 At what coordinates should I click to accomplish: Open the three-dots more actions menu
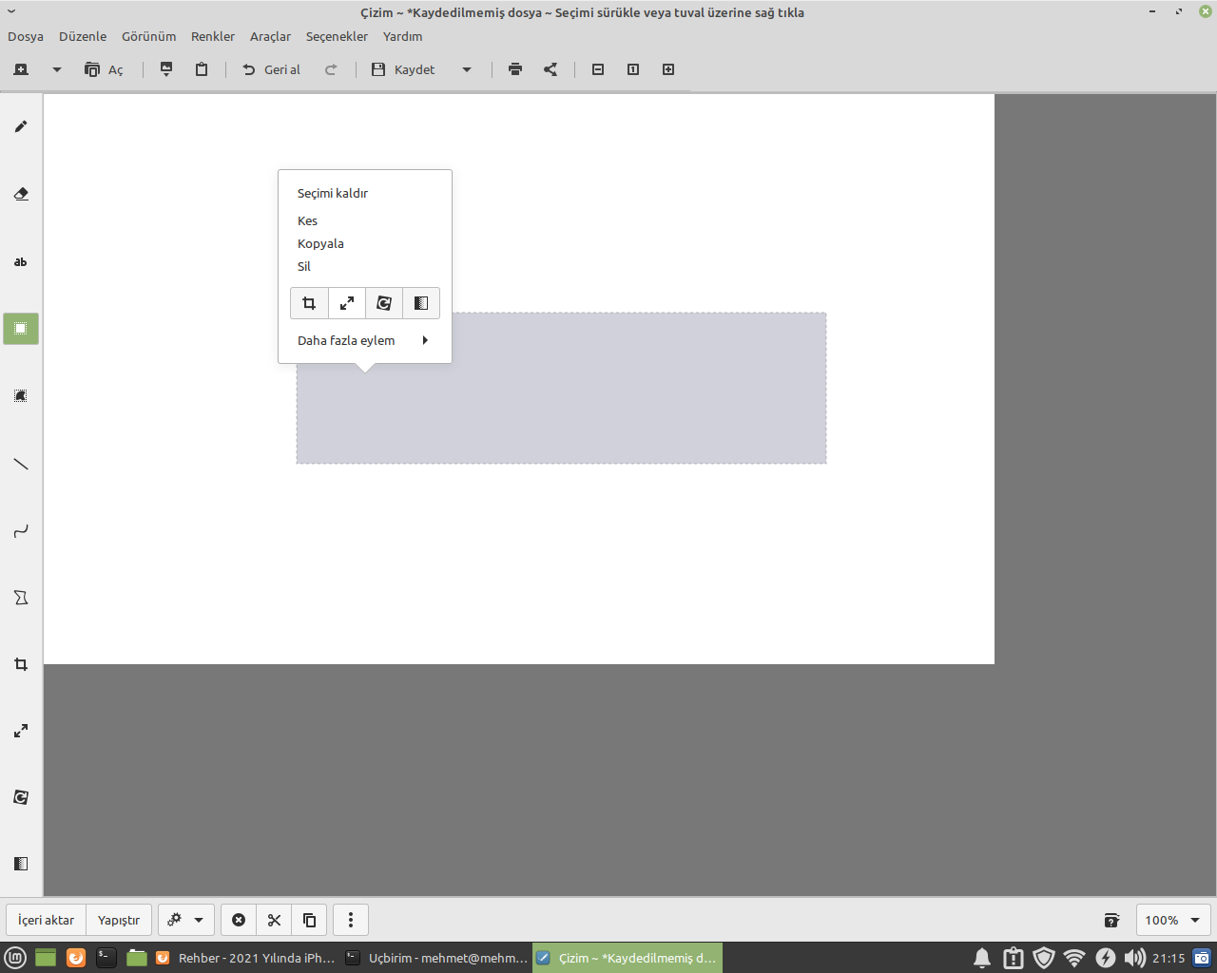coord(351,920)
